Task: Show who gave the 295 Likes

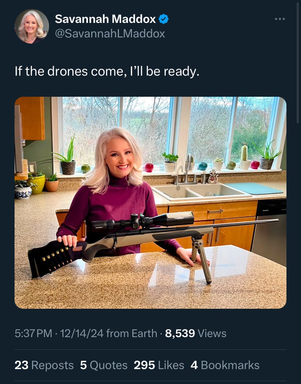Action: (159, 365)
